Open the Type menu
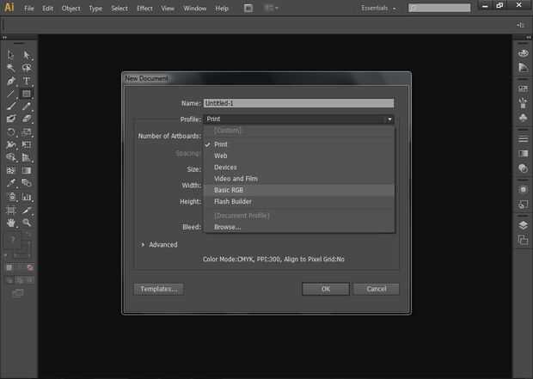533x379 pixels. pos(95,9)
